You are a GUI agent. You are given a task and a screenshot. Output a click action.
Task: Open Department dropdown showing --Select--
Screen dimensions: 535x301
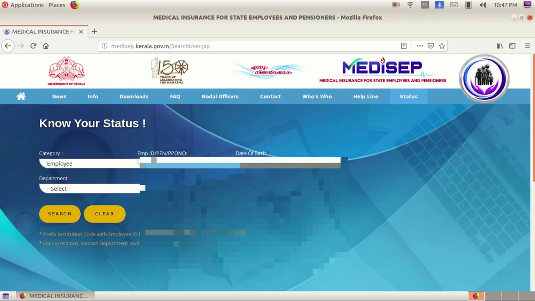pos(89,189)
